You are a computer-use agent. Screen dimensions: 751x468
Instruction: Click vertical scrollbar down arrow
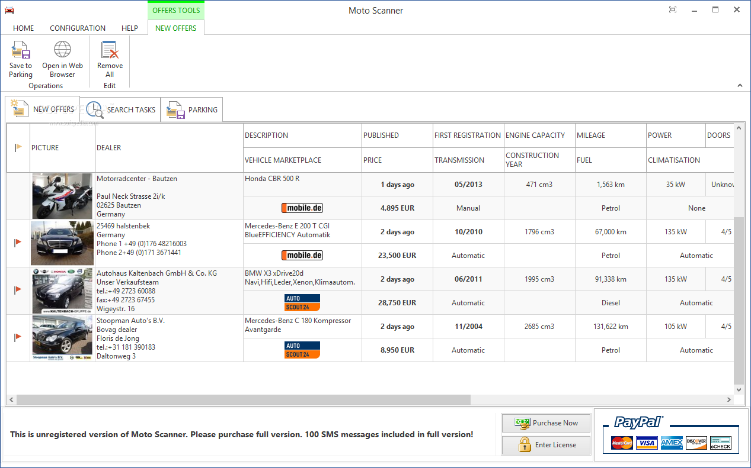pos(739,390)
